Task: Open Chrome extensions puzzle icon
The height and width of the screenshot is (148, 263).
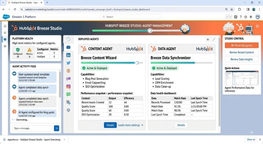Action: 240,10
